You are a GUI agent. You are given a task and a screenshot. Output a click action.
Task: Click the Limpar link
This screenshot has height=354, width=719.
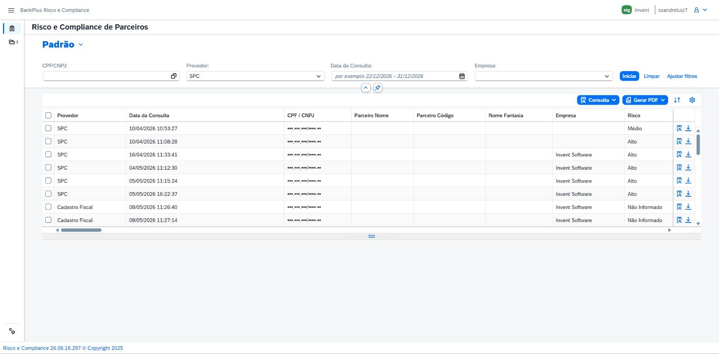tap(652, 76)
